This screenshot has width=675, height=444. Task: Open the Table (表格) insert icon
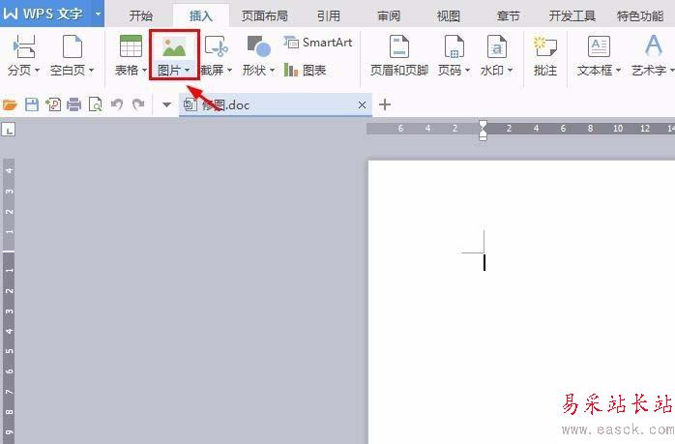click(x=131, y=46)
